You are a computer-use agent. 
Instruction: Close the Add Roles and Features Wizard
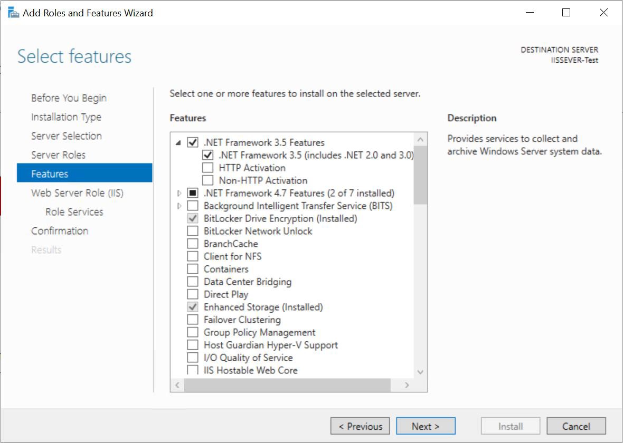tap(603, 13)
